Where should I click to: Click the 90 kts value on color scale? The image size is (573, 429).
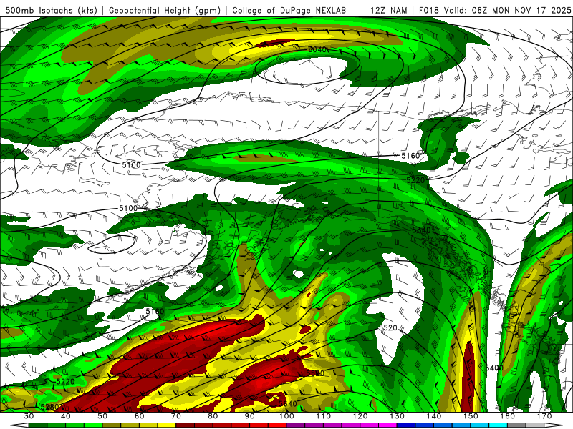249,416
